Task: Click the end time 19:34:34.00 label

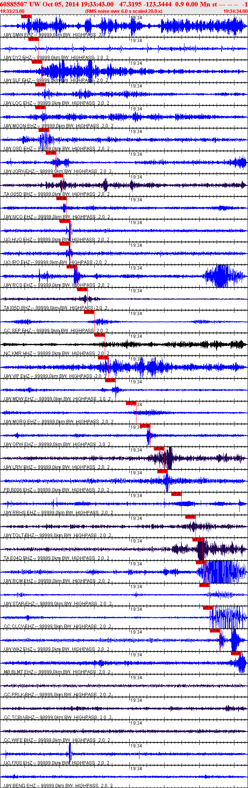Action: [x=235, y=11]
